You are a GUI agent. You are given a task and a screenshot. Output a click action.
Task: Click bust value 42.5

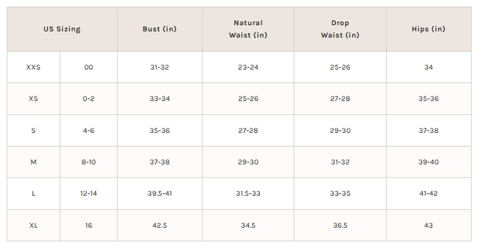click(159, 226)
